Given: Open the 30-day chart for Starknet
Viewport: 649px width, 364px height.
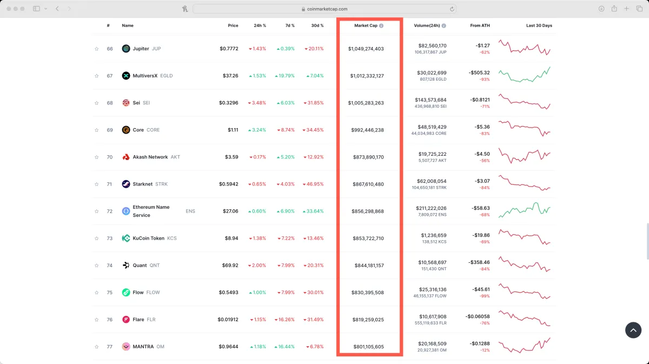Looking at the screenshot, I should pyautogui.click(x=524, y=183).
